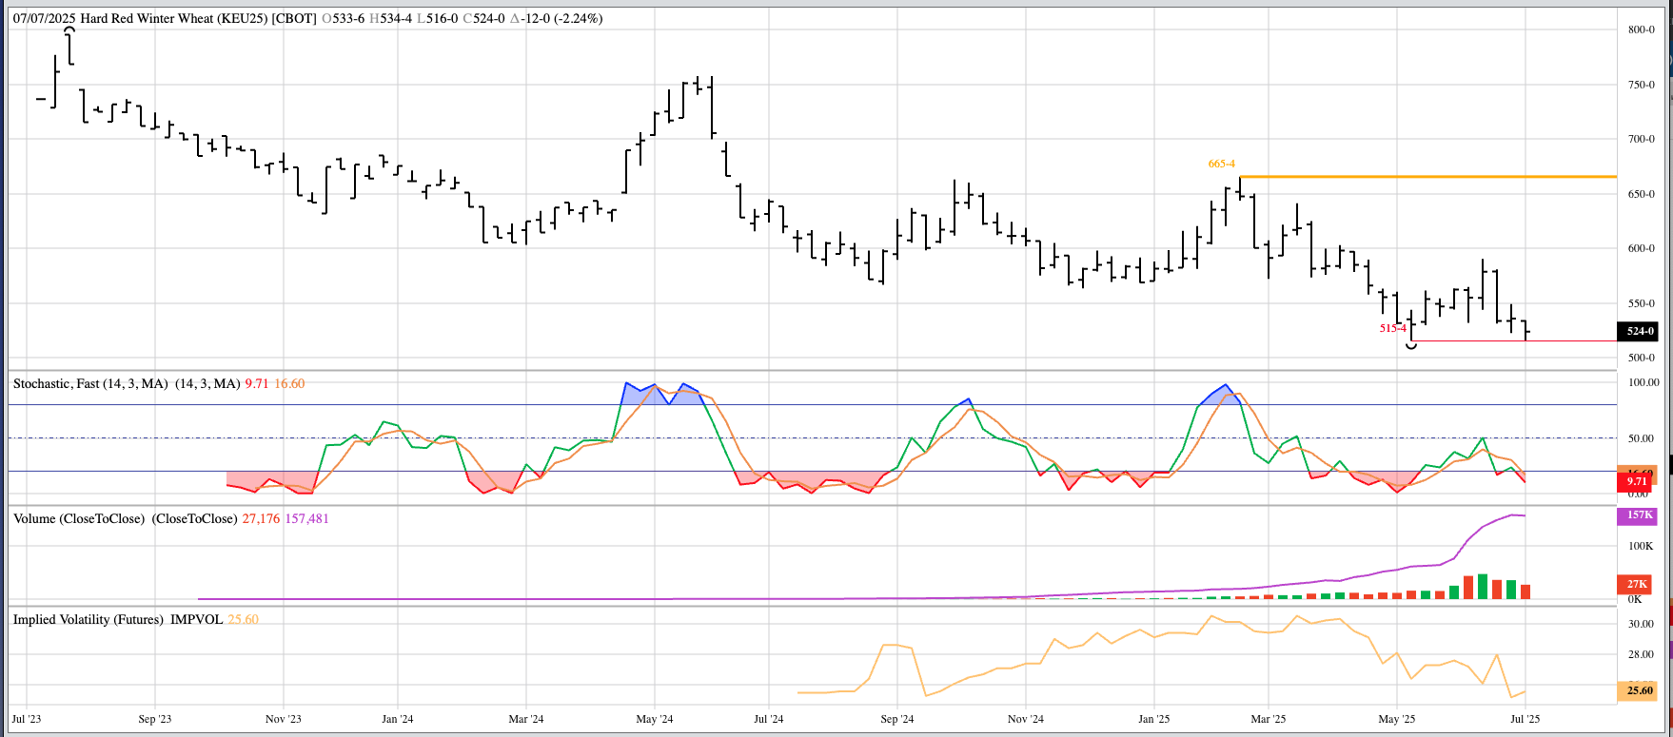
Task: Select the red 9.71 stochastic value tag
Action: [1635, 482]
